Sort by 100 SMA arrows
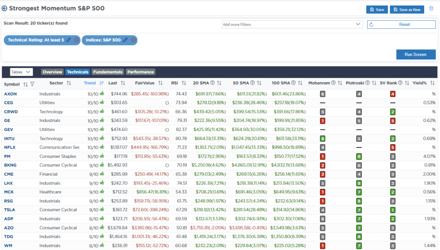This screenshot has width=440, height=250. point(300,83)
